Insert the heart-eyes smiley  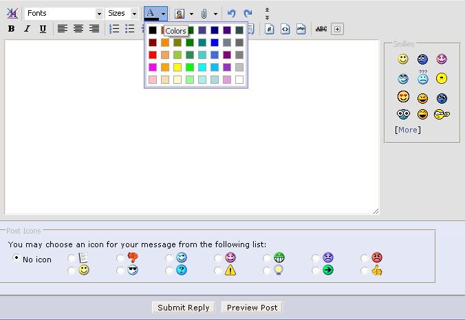(x=403, y=97)
